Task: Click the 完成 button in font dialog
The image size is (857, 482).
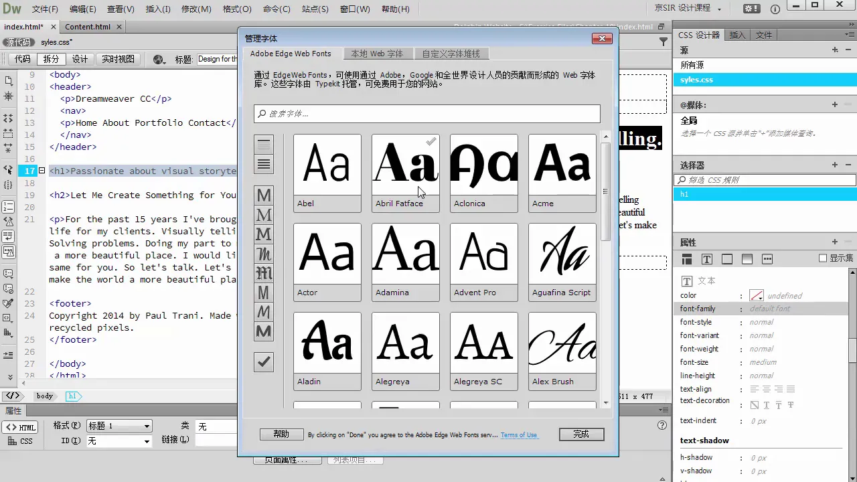Action: [581, 434]
